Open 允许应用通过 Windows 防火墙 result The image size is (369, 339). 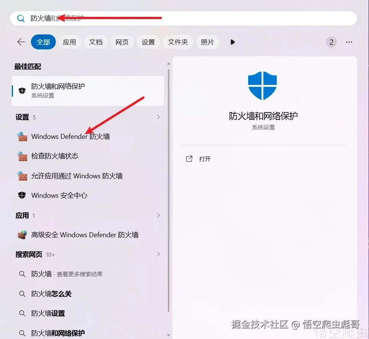click(x=88, y=176)
